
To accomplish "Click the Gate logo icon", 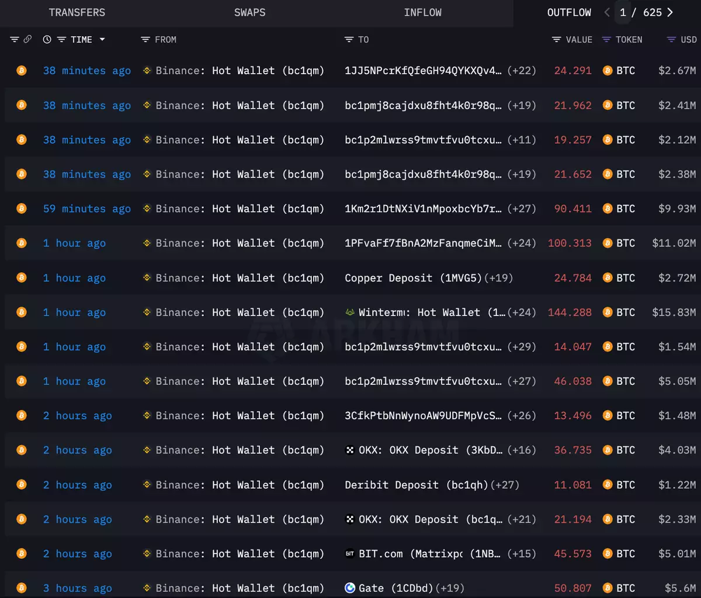I will point(350,588).
